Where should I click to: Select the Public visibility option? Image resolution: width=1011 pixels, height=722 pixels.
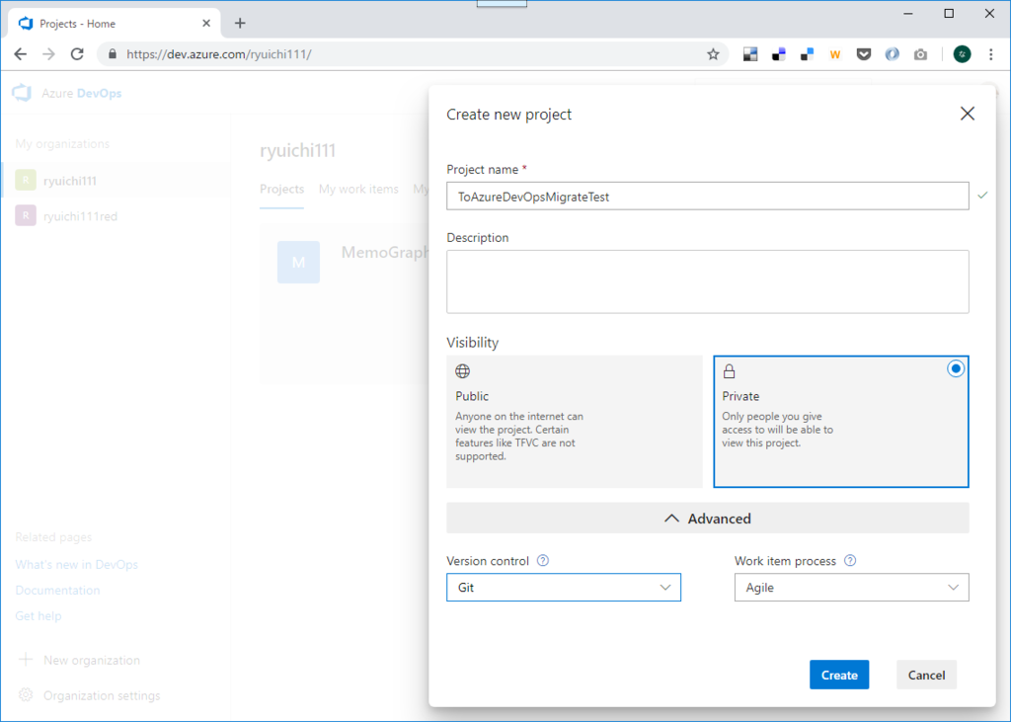click(575, 422)
